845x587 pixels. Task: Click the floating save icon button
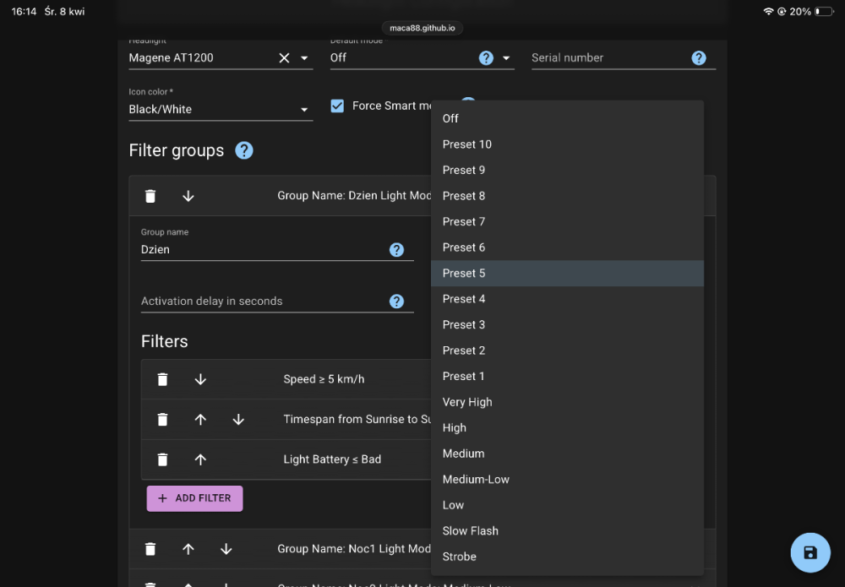click(810, 553)
